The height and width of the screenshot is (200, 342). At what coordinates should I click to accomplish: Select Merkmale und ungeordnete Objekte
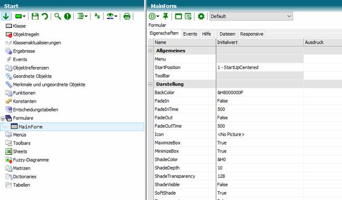point(49,84)
